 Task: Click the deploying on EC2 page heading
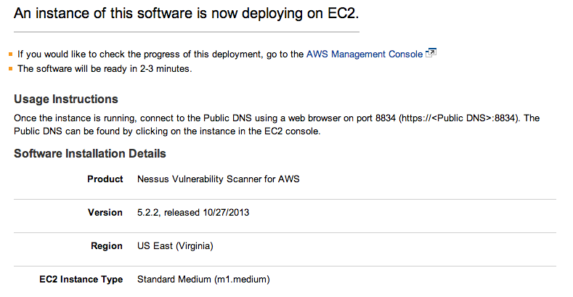coord(187,14)
